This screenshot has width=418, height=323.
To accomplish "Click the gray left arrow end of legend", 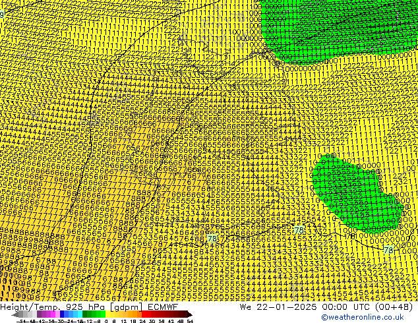I will click(x=15, y=315).
